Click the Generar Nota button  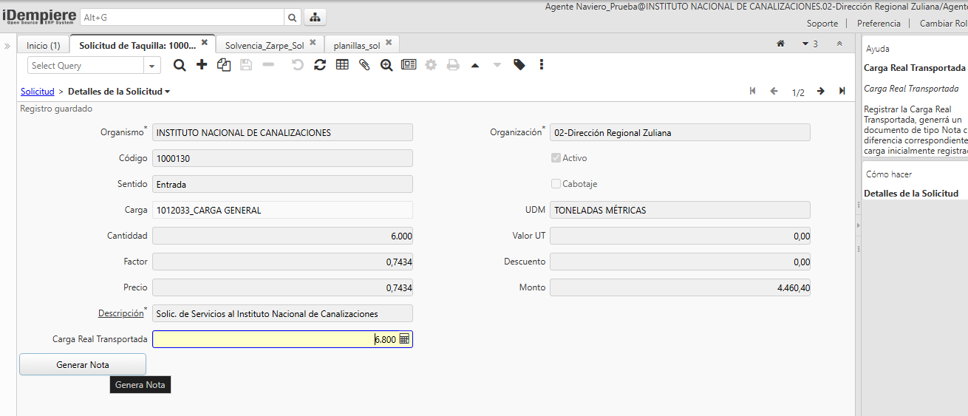(83, 364)
